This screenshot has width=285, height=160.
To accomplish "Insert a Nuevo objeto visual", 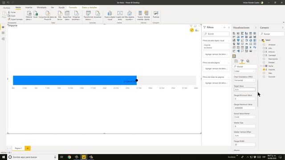I will (110, 16).
